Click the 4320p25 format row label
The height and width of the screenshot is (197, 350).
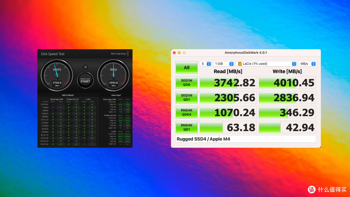[45, 129]
